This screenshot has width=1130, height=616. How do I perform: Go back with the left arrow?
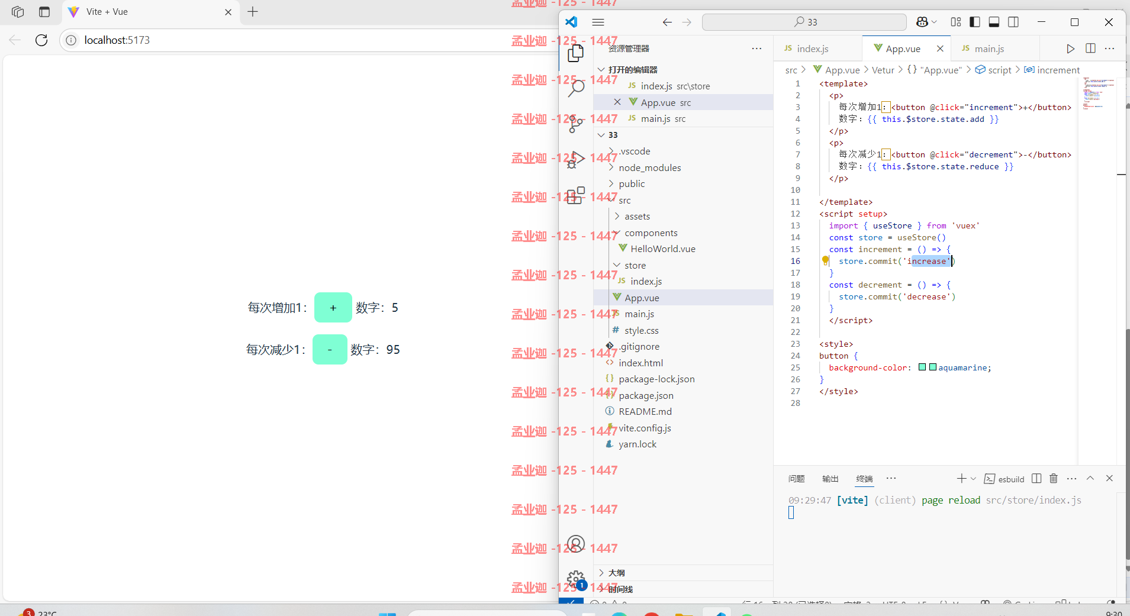pos(667,22)
